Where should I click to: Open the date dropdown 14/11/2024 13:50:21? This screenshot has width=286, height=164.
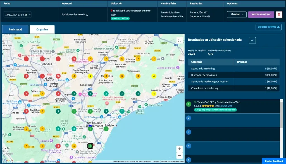point(17,15)
